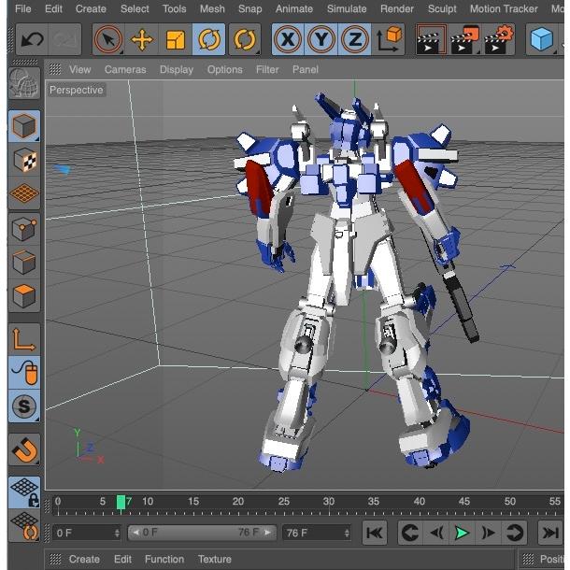The image size is (570, 570).
Task: Toggle the Y axis lock
Action: click(x=321, y=39)
